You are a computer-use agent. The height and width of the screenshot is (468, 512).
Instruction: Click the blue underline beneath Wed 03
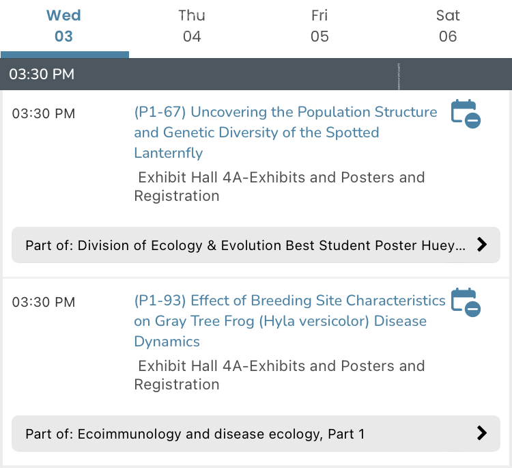64,55
